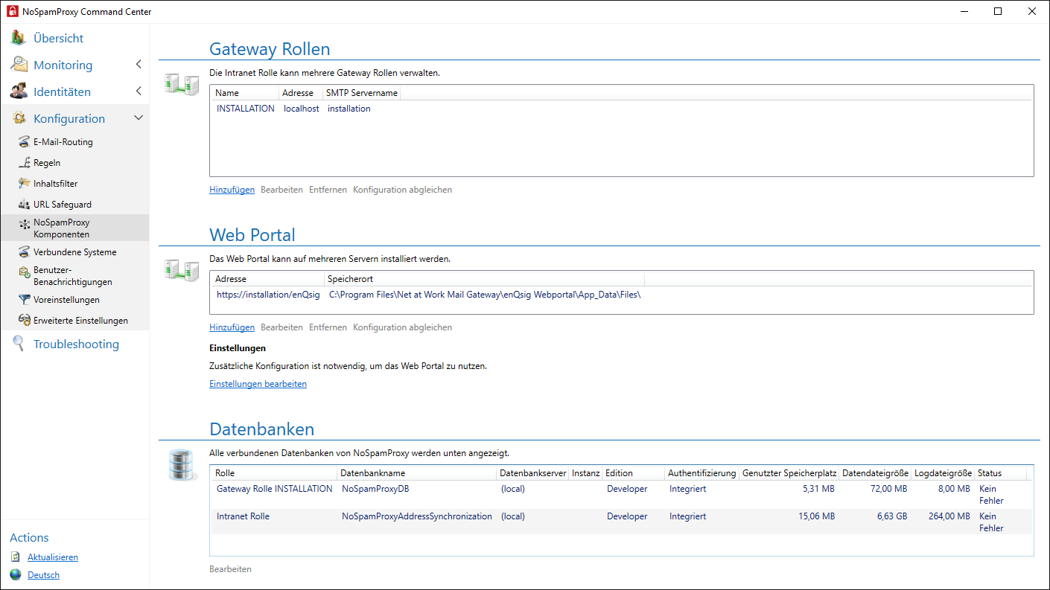Click the NoSpamProxyDB database name cell
The width and height of the screenshot is (1050, 590).
[375, 489]
